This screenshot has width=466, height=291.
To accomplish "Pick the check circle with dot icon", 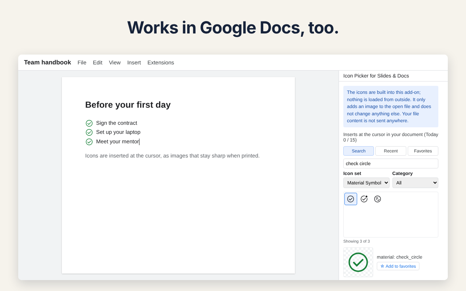I will (364, 199).
